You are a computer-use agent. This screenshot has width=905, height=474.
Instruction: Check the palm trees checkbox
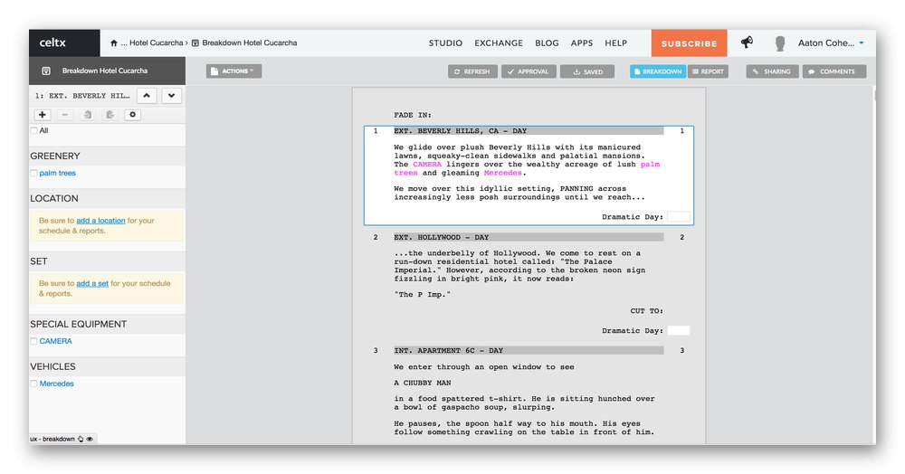pos(34,173)
